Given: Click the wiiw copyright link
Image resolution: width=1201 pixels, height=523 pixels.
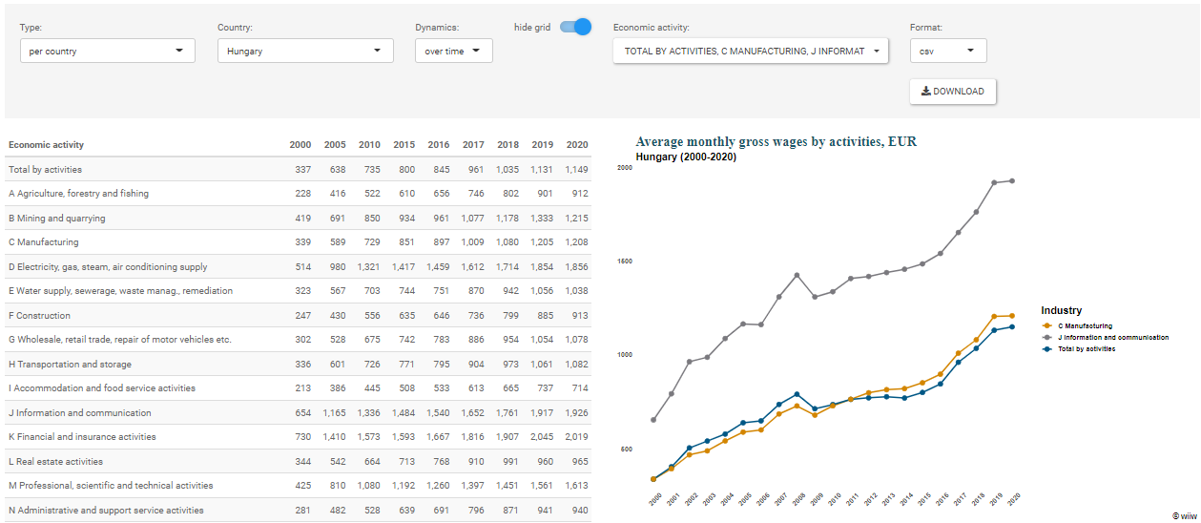Looking at the screenshot, I should click(1185, 515).
